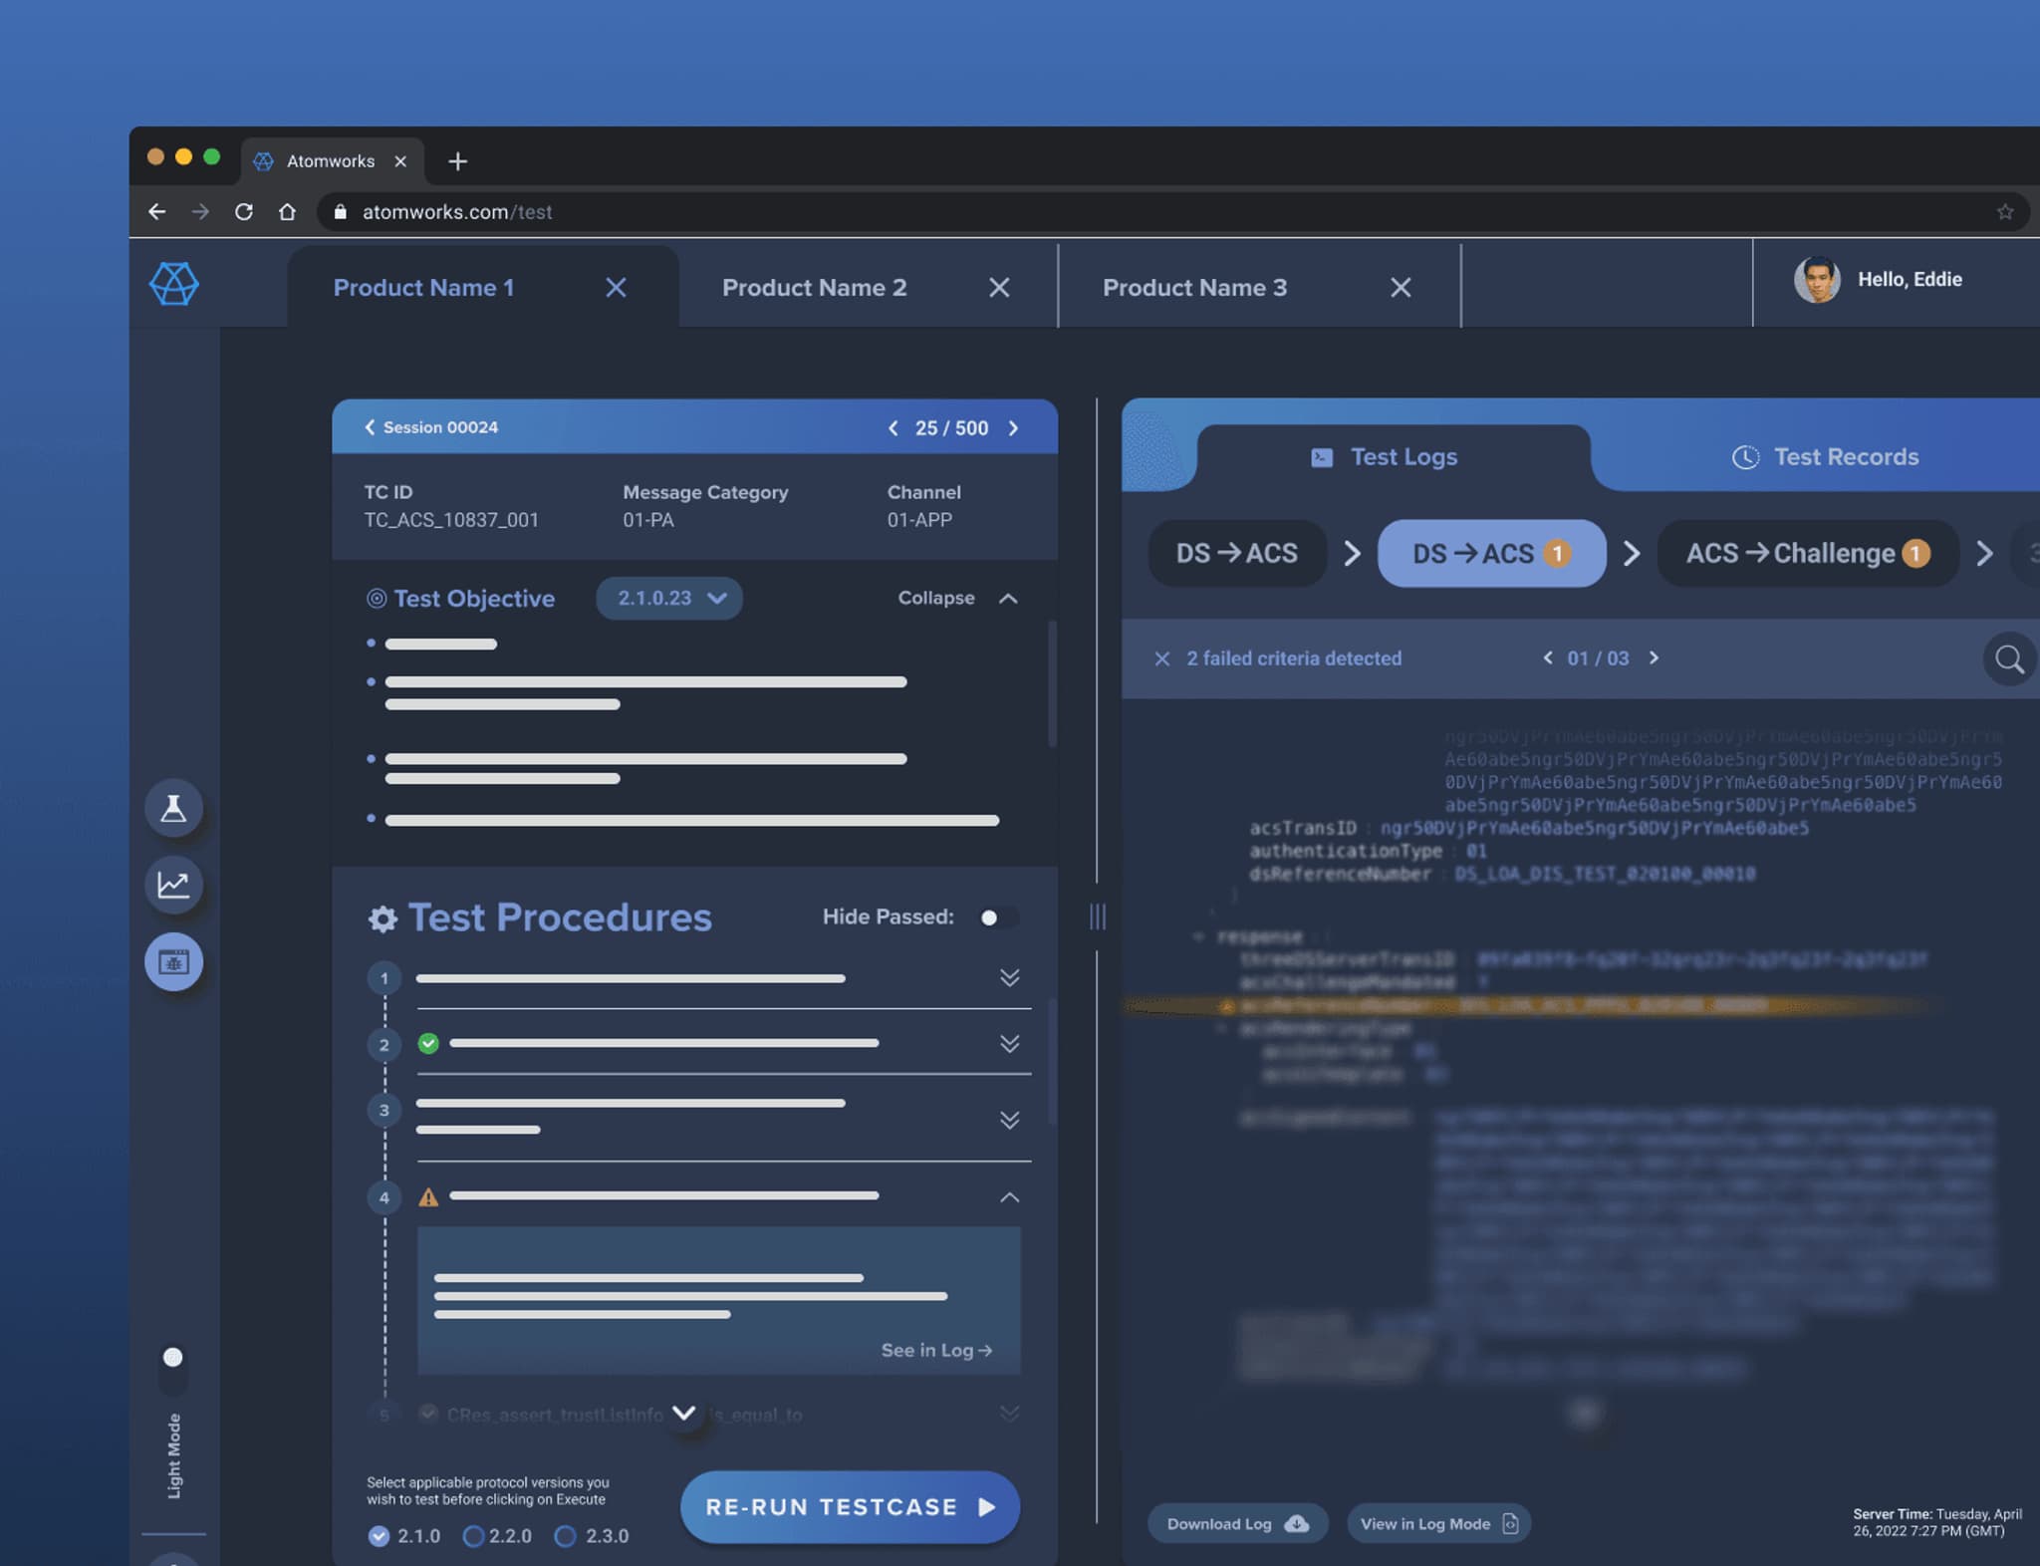Click the RE-RUN TESTCASE button
The image size is (2040, 1566).
pyautogui.click(x=850, y=1507)
